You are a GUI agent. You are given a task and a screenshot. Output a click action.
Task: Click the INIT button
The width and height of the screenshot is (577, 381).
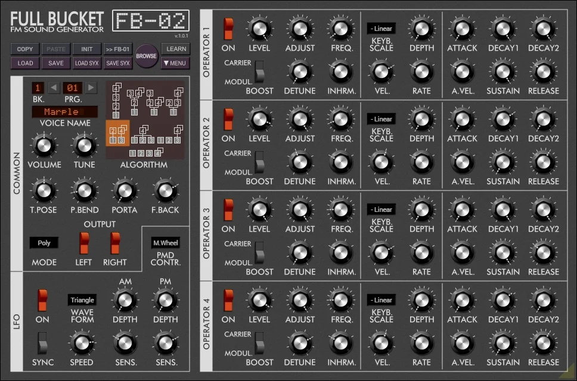86,48
